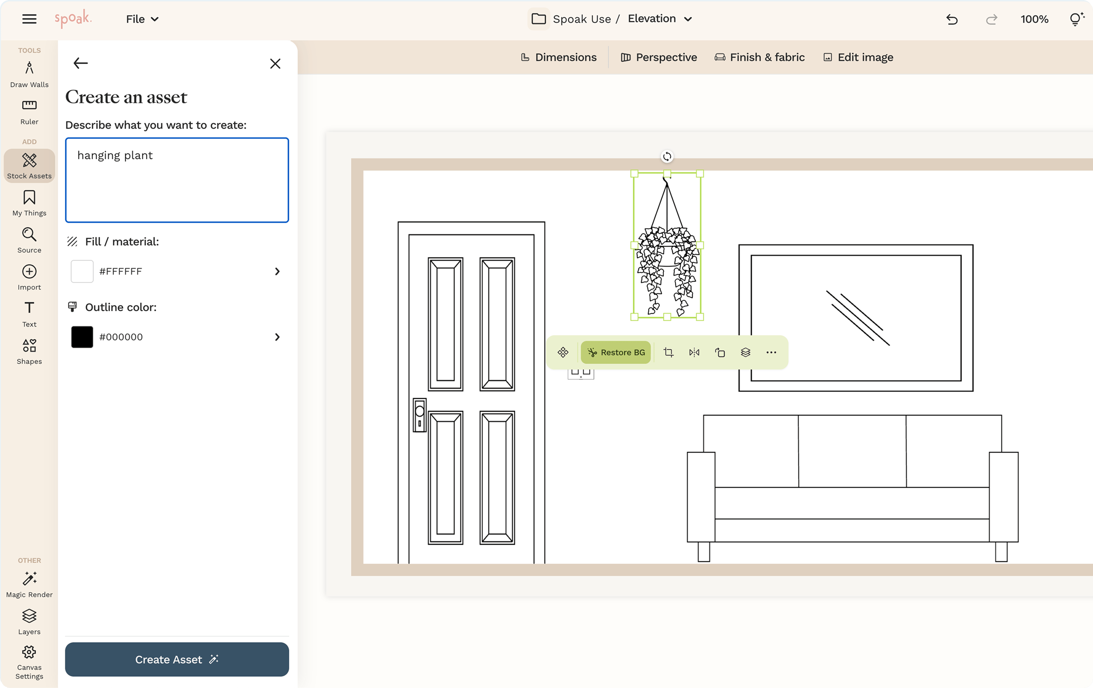Screen dimensions: 1093x688
Task: Click the rotate handle above the plant
Action: [x=667, y=156]
